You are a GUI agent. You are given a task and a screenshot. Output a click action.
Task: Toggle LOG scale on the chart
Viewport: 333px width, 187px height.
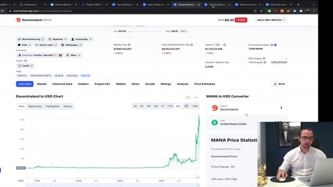195,106
